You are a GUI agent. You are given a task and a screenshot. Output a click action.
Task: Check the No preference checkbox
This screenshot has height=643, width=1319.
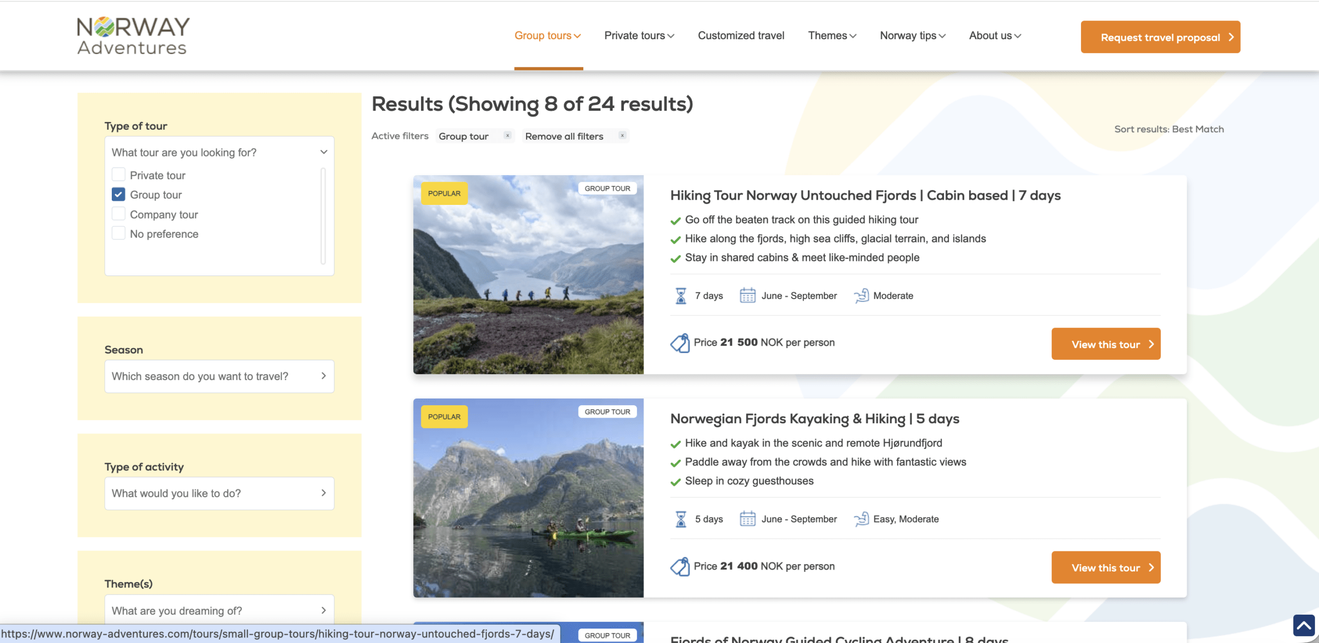119,233
